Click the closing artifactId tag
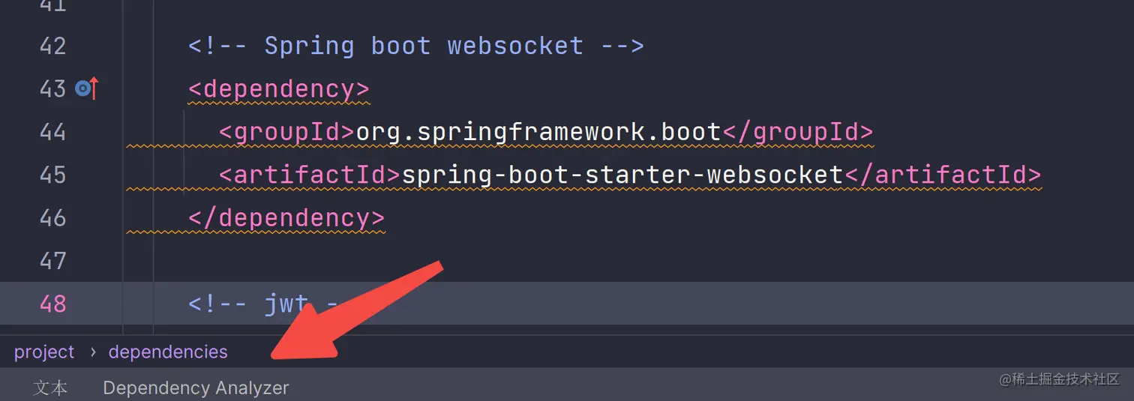The height and width of the screenshot is (401, 1134). tap(943, 175)
